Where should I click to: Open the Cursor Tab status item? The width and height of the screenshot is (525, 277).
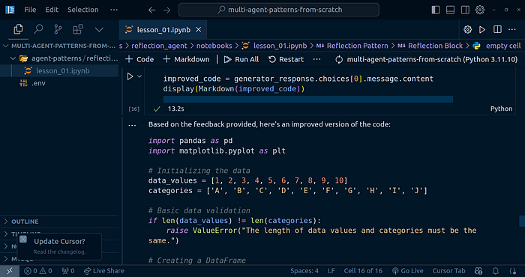click(x=448, y=271)
